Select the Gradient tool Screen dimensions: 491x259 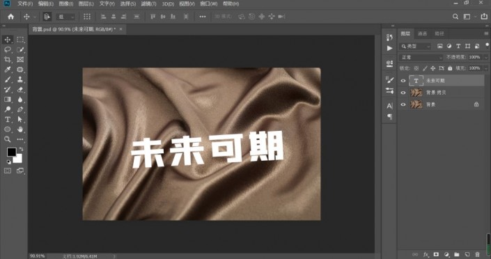pyautogui.click(x=8, y=100)
